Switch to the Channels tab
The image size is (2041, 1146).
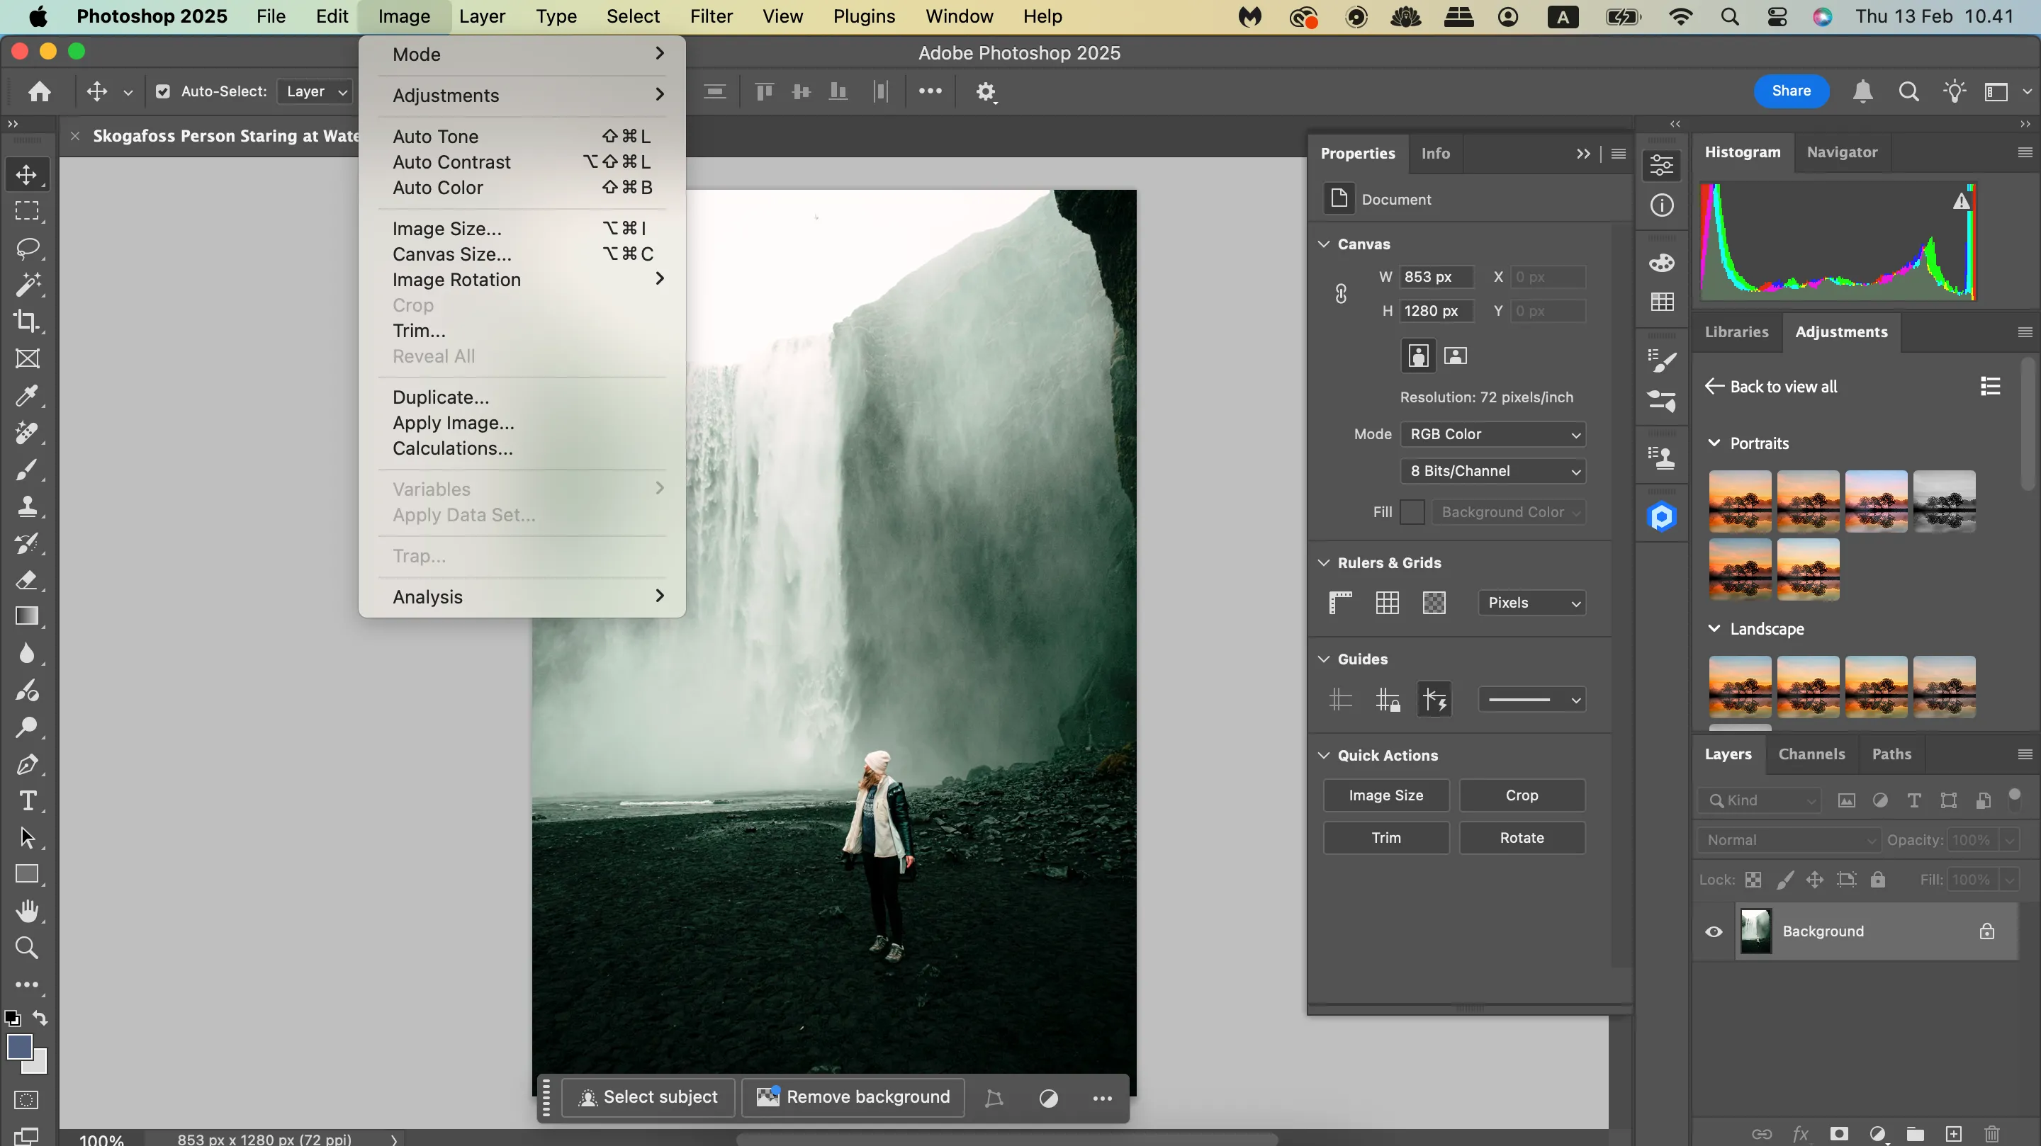click(x=1813, y=754)
